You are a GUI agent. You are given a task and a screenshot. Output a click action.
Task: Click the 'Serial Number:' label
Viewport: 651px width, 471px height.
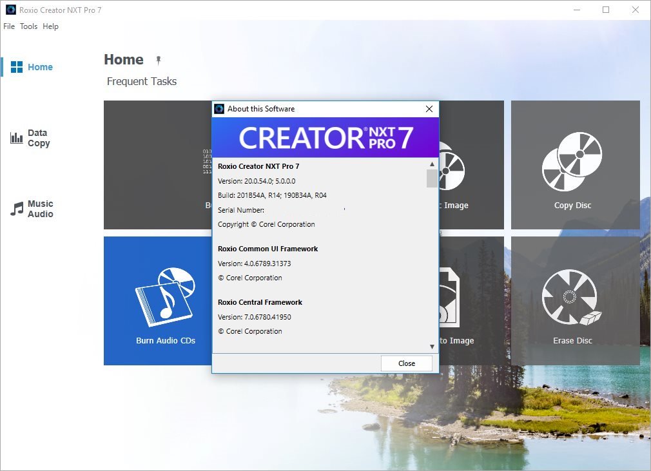pyautogui.click(x=241, y=210)
